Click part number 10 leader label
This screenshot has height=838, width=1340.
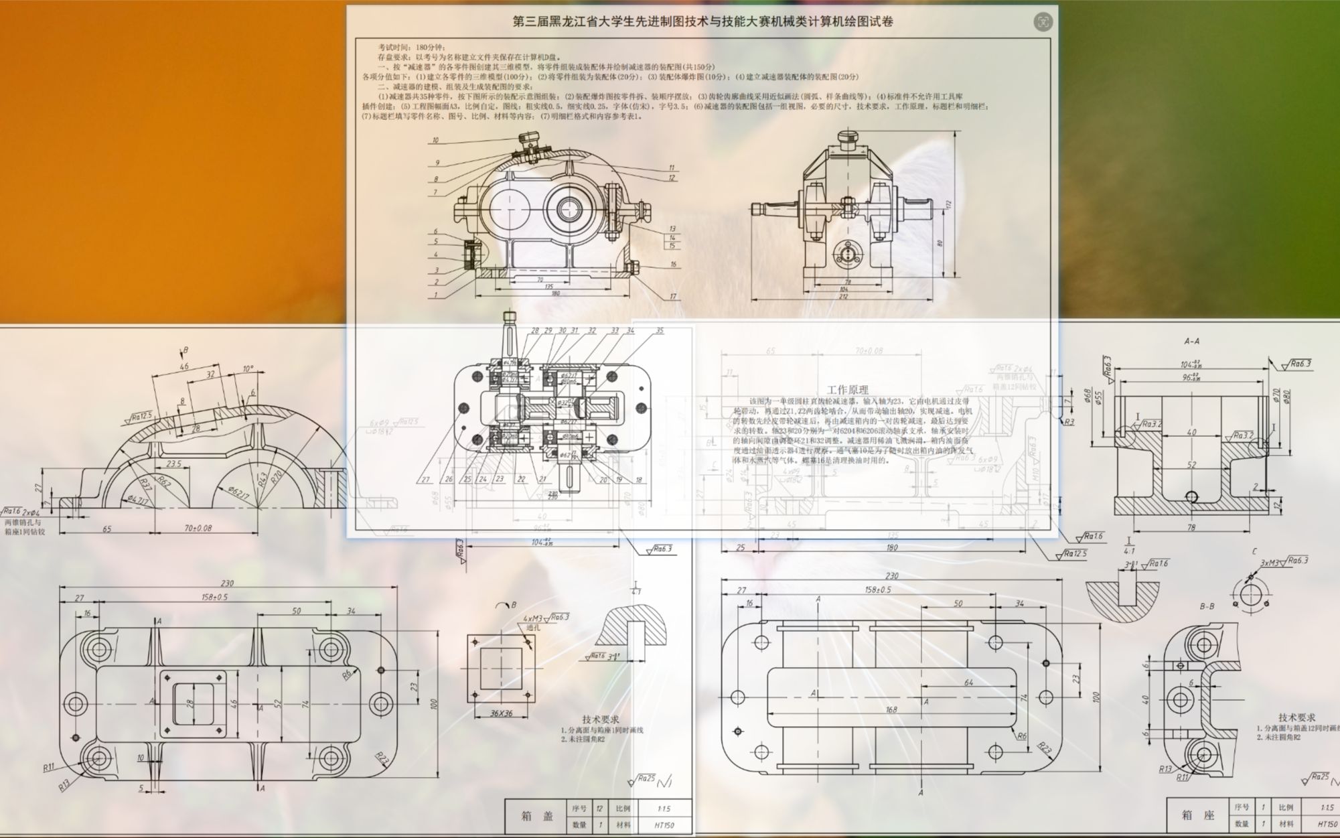pyautogui.click(x=435, y=141)
